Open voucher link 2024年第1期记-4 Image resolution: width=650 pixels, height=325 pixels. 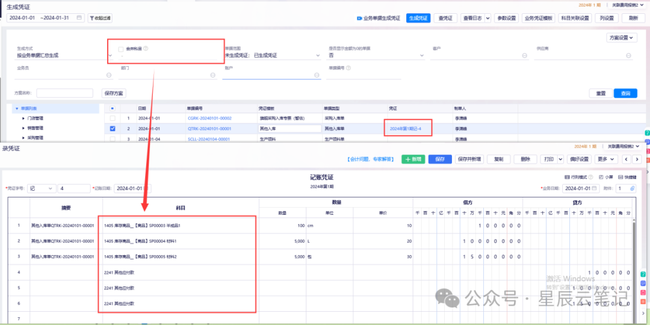[406, 129]
